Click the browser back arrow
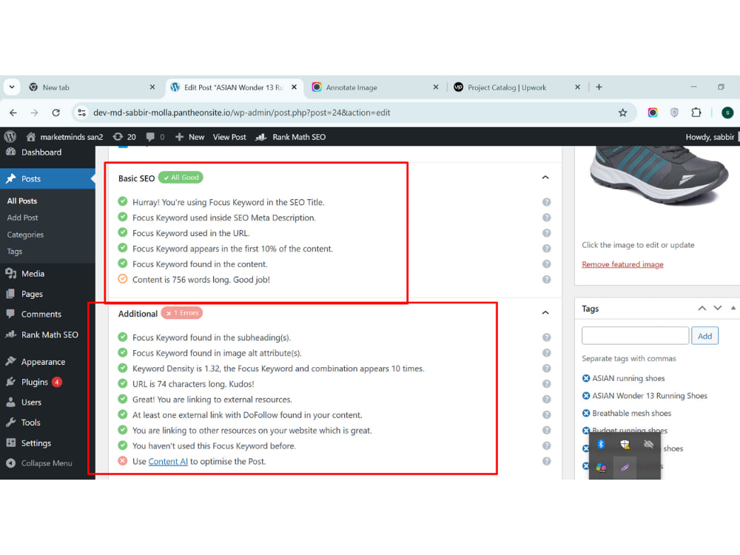Screen dimensions: 740x555 [13, 112]
